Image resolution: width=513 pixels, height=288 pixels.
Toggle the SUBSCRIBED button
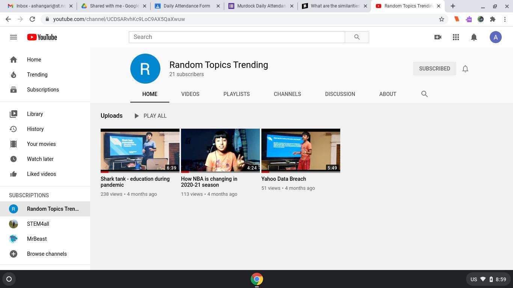pyautogui.click(x=434, y=69)
